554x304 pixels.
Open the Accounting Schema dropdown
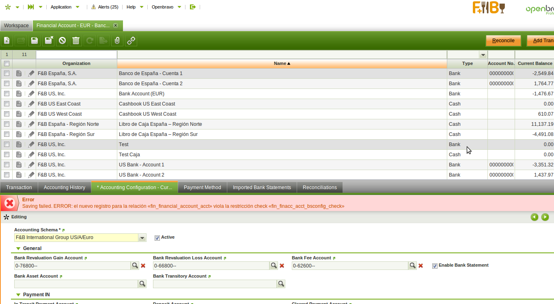point(142,238)
